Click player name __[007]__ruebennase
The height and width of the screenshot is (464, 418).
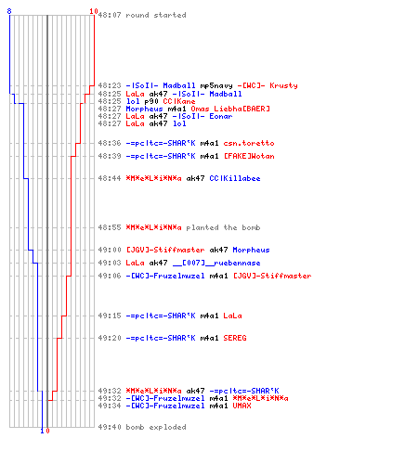216,263
